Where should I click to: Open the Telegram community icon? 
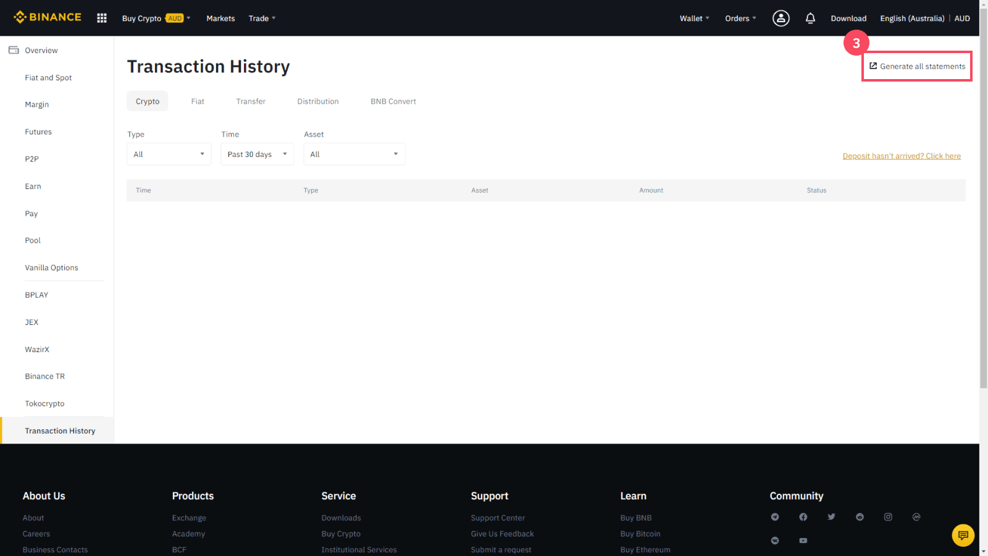click(775, 517)
